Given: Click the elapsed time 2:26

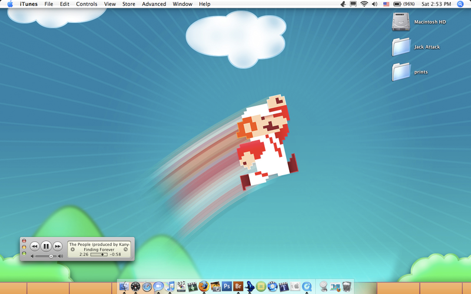Looking at the screenshot, I should (x=84, y=255).
